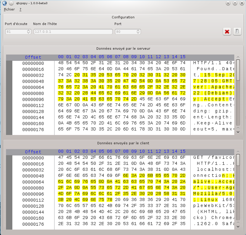Click the up stepper of the Port d'écoute spinner
Image resolution: width=246 pixels, height=235 pixels.
point(29,30)
